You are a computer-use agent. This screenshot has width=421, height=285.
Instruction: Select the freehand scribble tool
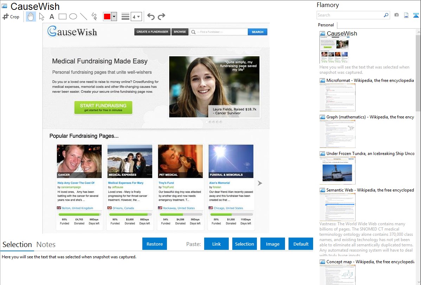click(x=94, y=17)
